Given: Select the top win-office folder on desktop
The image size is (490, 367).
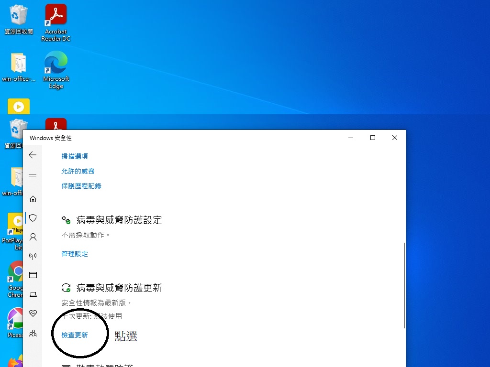Looking at the screenshot, I should pyautogui.click(x=19, y=67).
